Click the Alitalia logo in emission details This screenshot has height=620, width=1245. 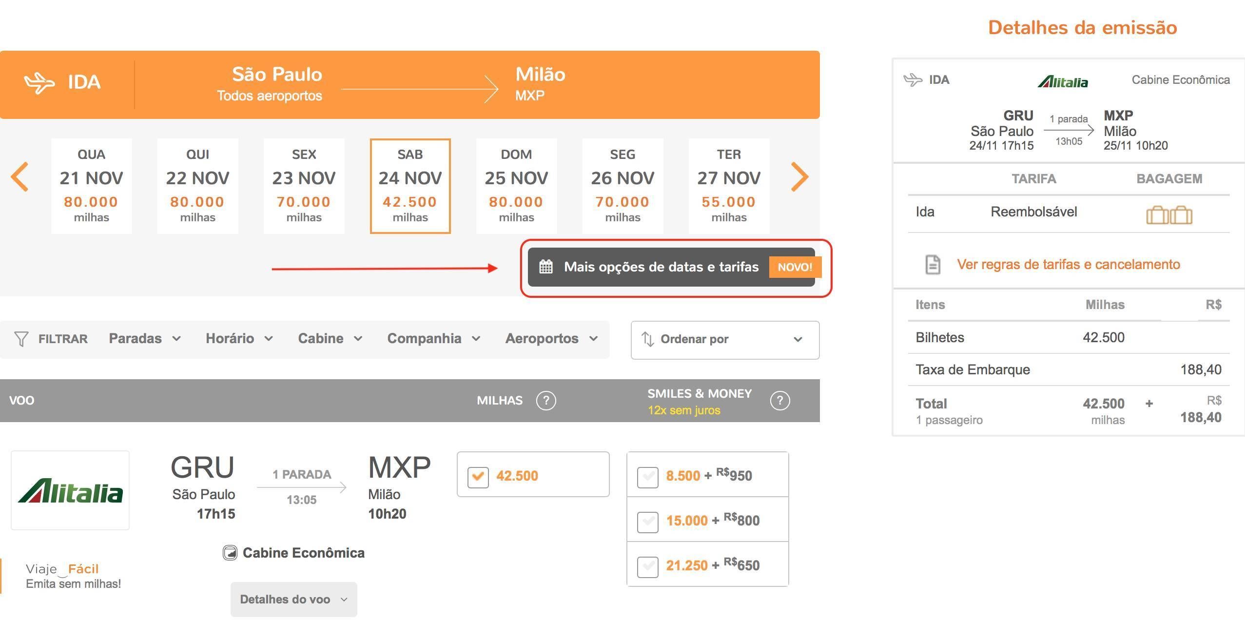pos(1063,81)
